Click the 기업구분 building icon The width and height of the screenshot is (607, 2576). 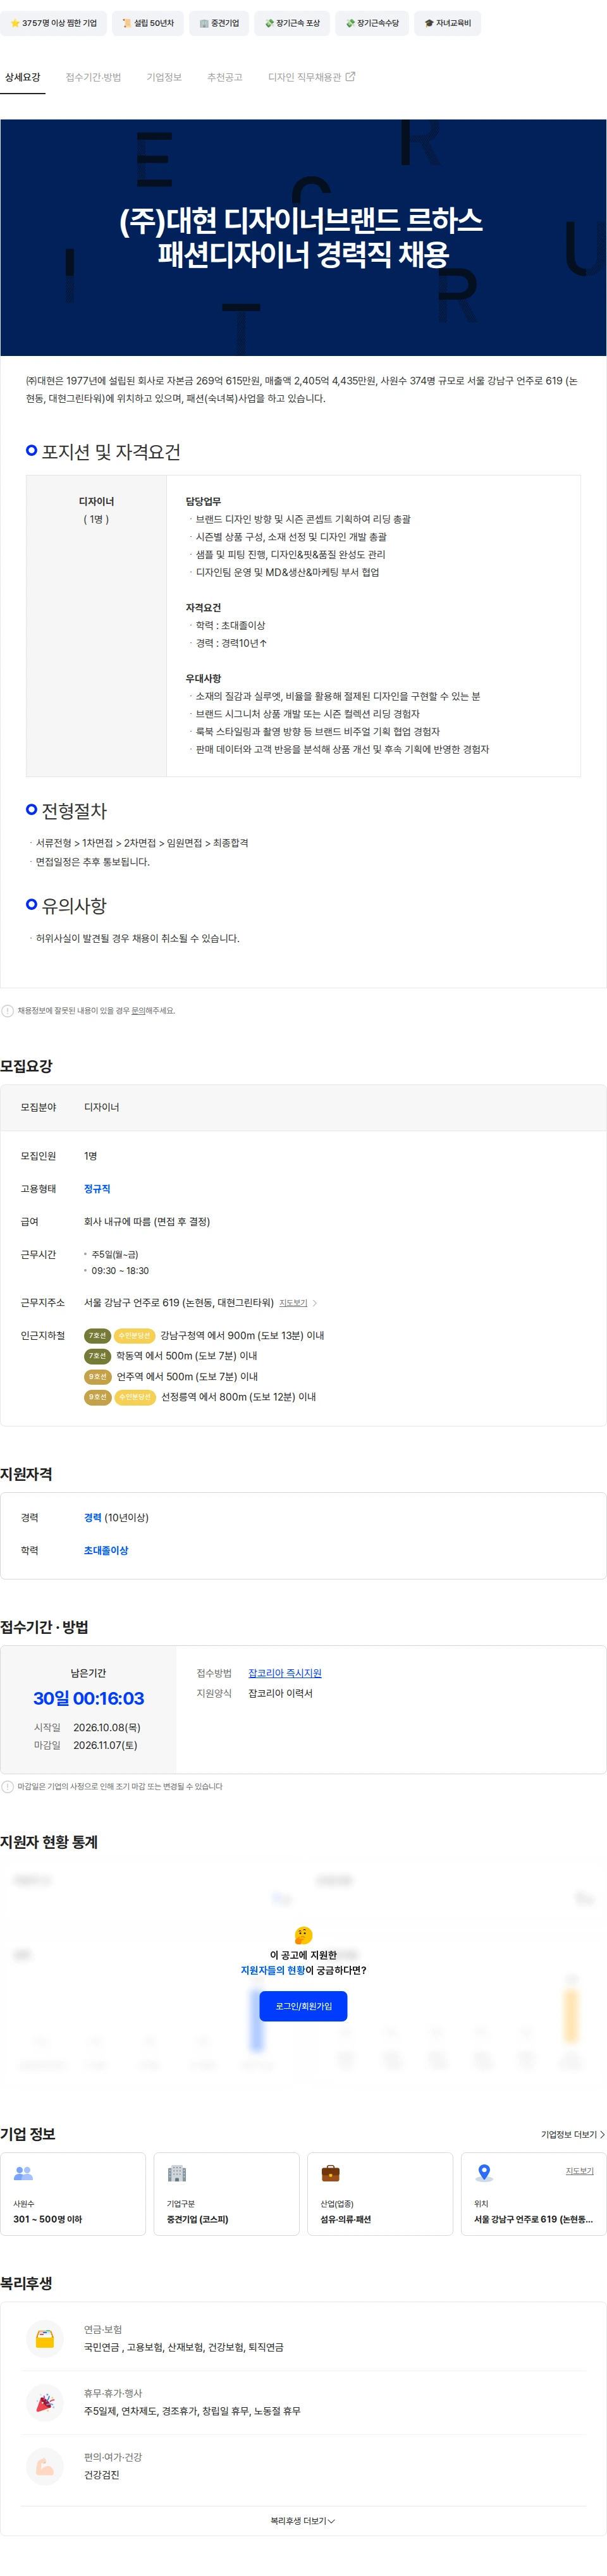tap(177, 2174)
